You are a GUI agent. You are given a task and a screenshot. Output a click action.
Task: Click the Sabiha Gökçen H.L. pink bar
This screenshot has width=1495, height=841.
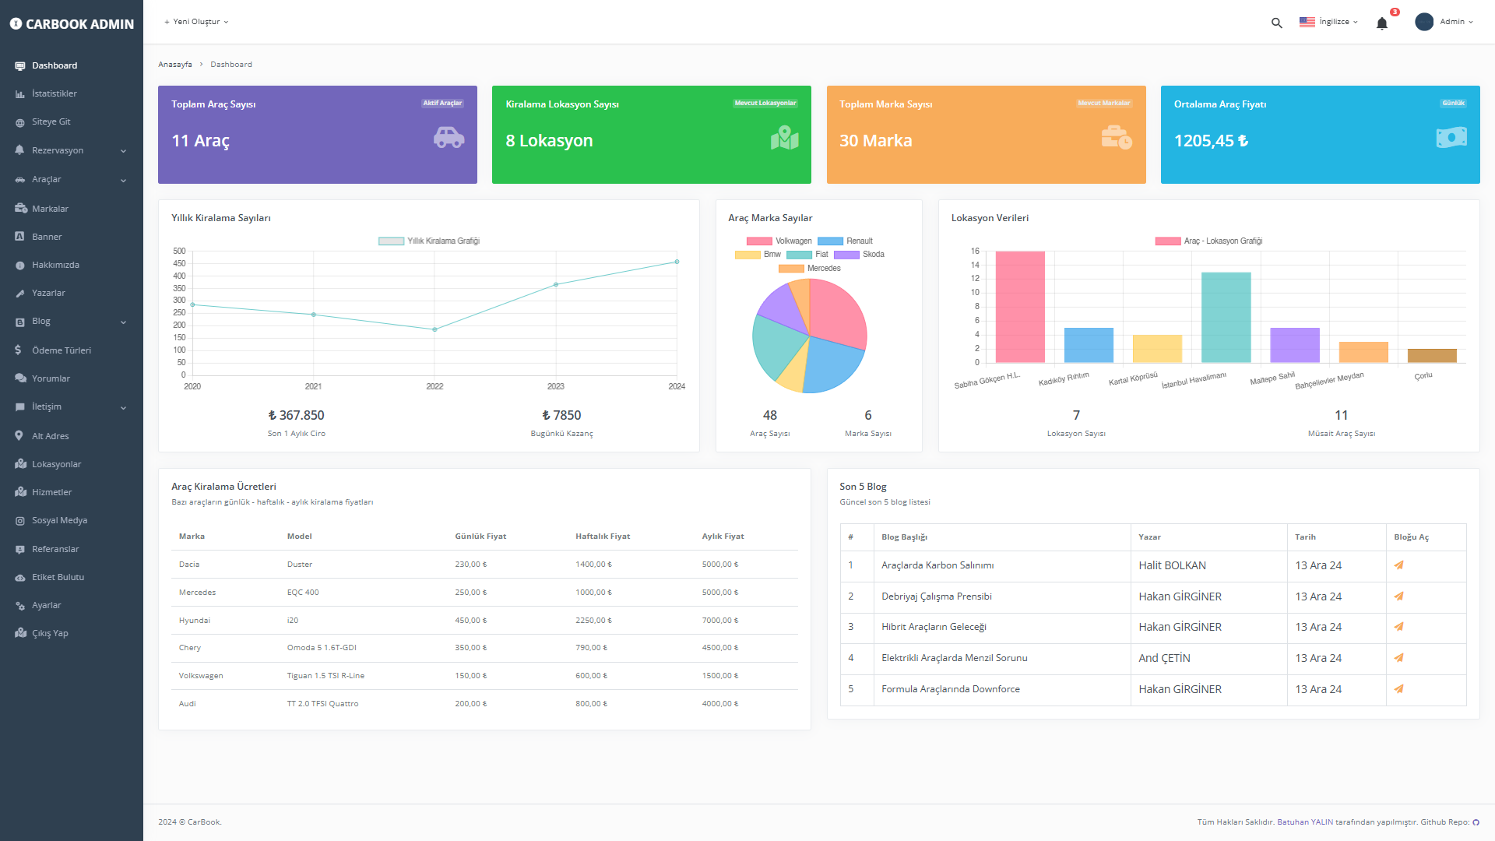(1020, 307)
